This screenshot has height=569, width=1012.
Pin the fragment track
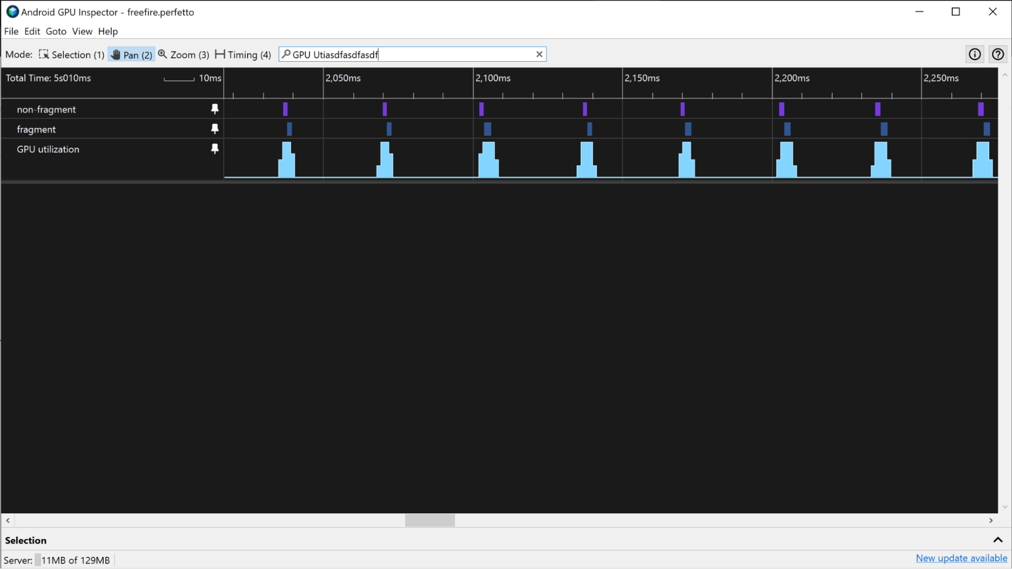(x=215, y=128)
